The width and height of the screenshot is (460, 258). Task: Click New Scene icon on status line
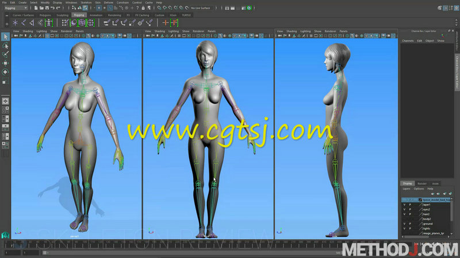tap(36, 8)
